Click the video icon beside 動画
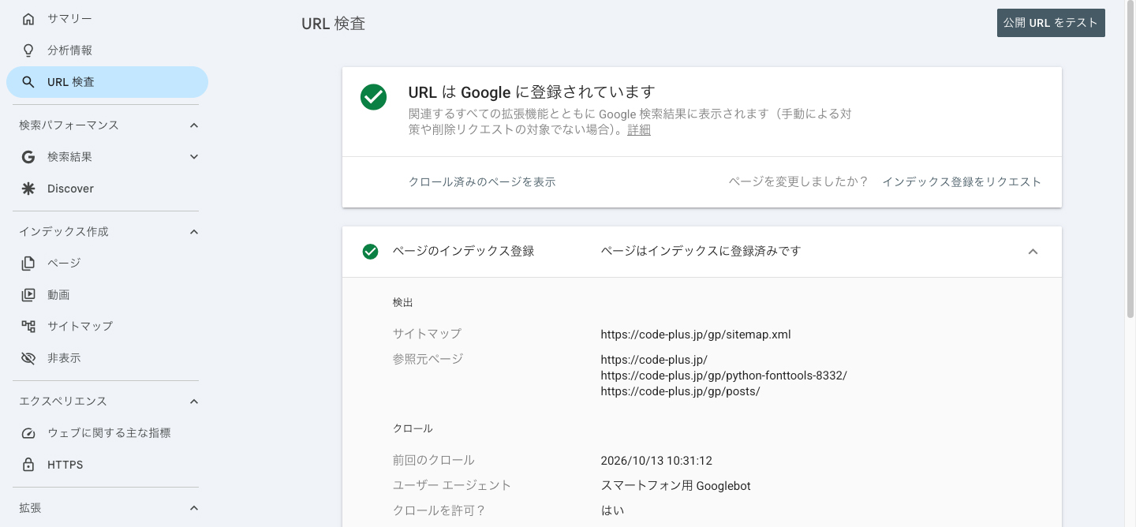The image size is (1136, 527). (28, 294)
